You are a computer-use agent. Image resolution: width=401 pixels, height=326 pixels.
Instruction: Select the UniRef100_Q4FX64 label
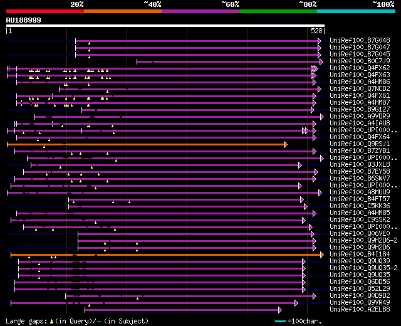[360, 137]
